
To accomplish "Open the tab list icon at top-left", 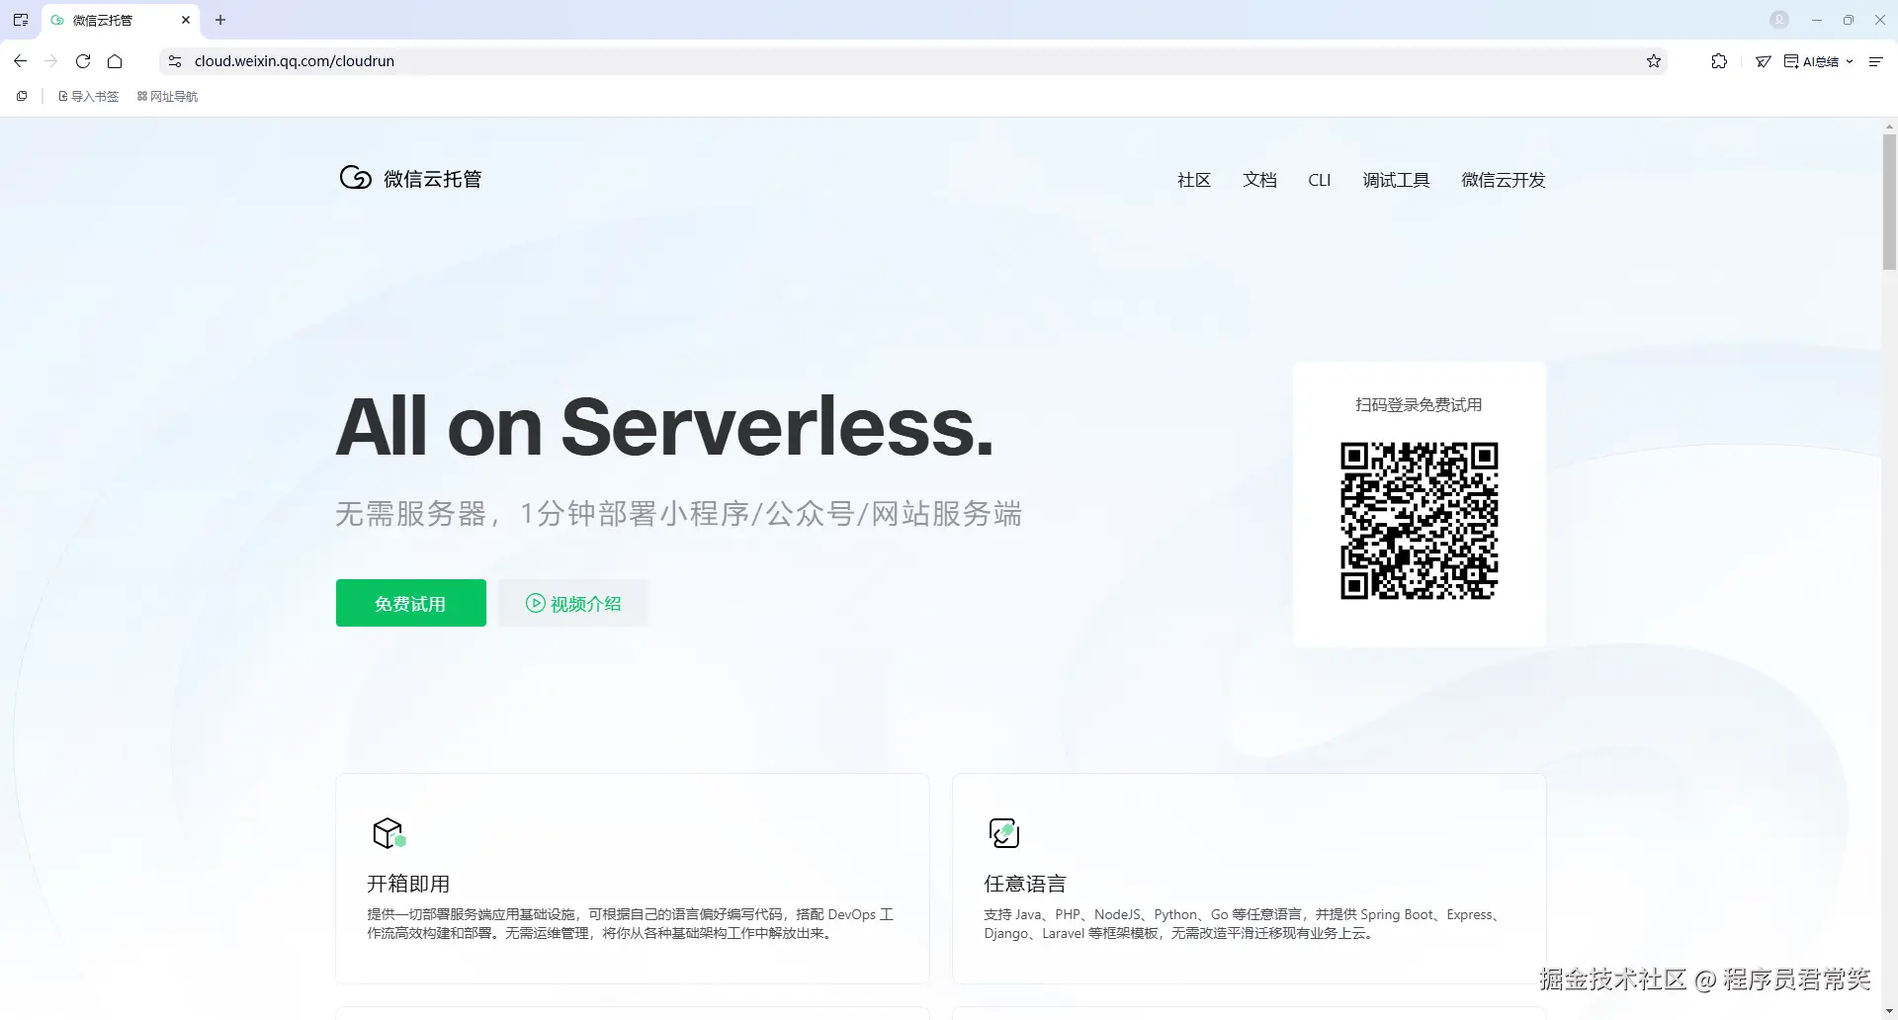I will pos(21,20).
